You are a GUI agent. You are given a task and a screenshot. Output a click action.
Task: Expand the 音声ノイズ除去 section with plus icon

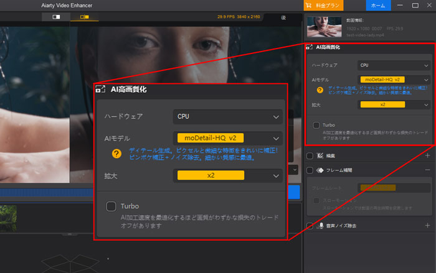[x=428, y=226]
